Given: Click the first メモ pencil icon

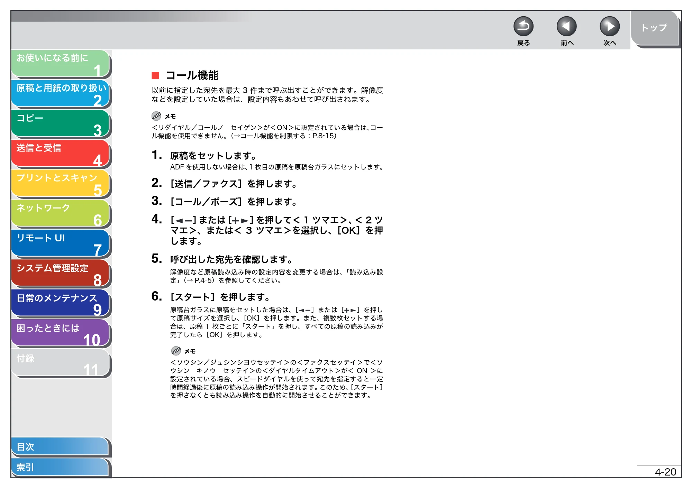Looking at the screenshot, I should pos(156,116).
